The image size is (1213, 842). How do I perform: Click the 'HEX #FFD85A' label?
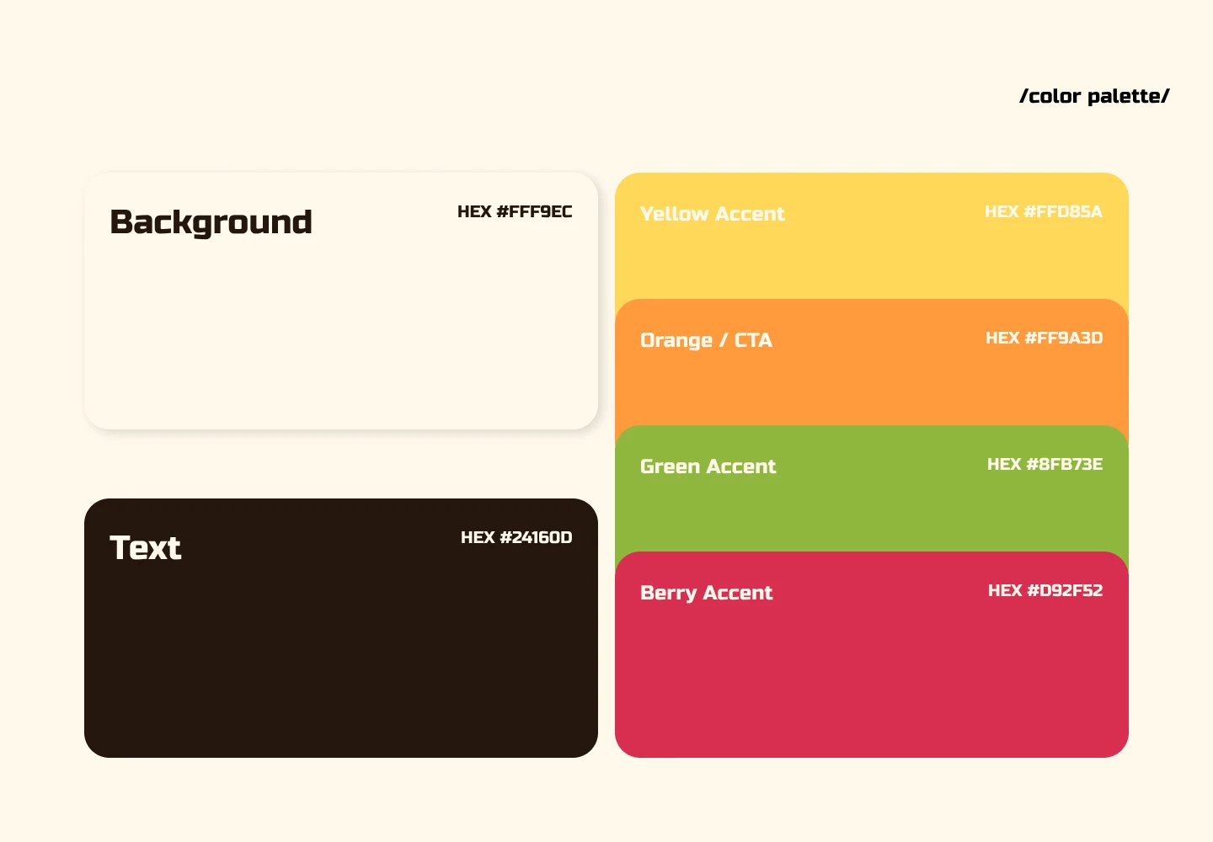(1044, 211)
